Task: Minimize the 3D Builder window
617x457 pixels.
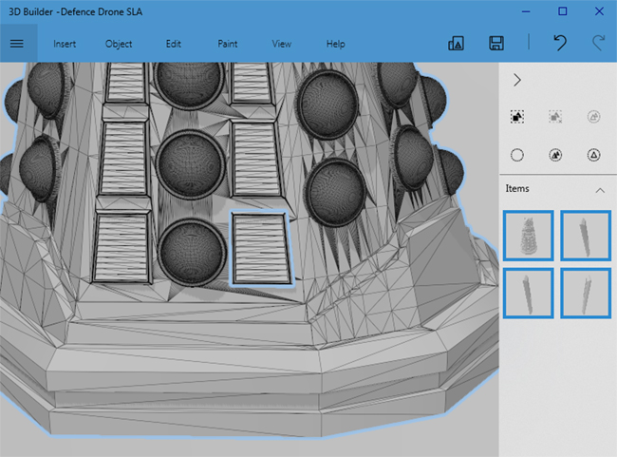Action: click(526, 11)
